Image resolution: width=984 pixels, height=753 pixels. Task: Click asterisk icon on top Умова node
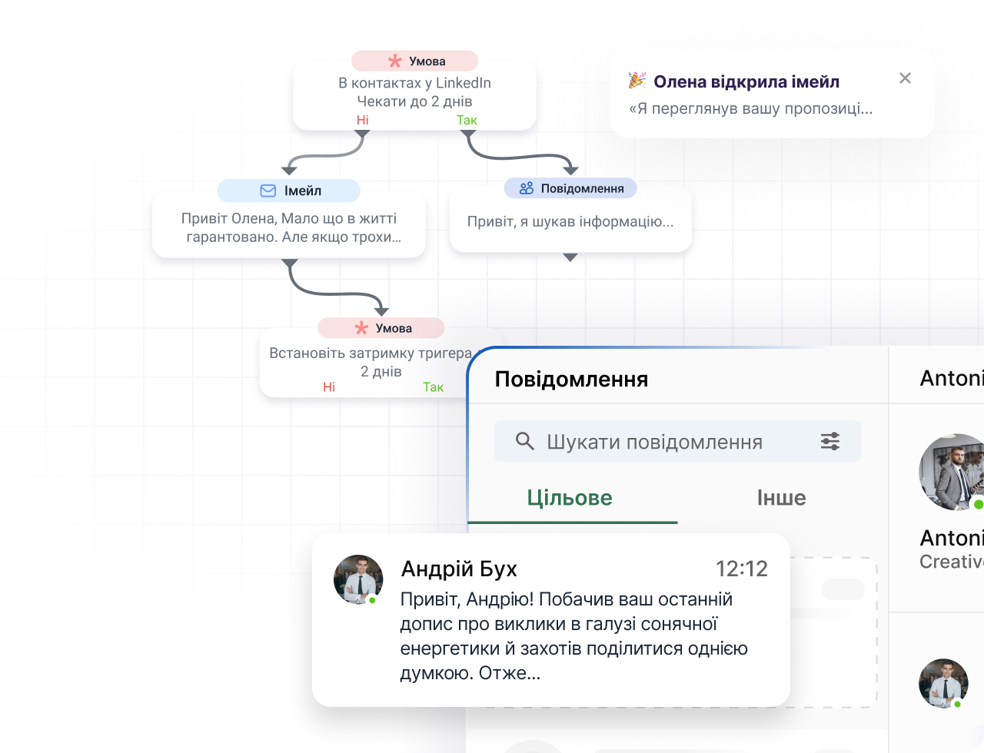click(x=395, y=61)
